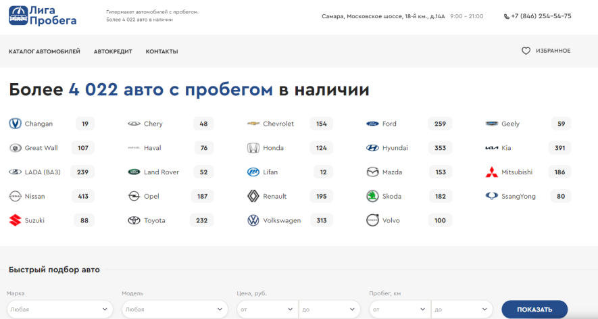Click the Быстрый подбор авто heading
The image size is (598, 319).
[x=54, y=270]
